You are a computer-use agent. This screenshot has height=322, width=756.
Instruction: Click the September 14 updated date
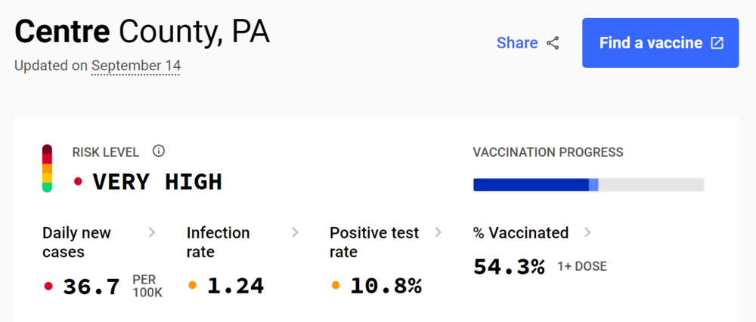(136, 66)
